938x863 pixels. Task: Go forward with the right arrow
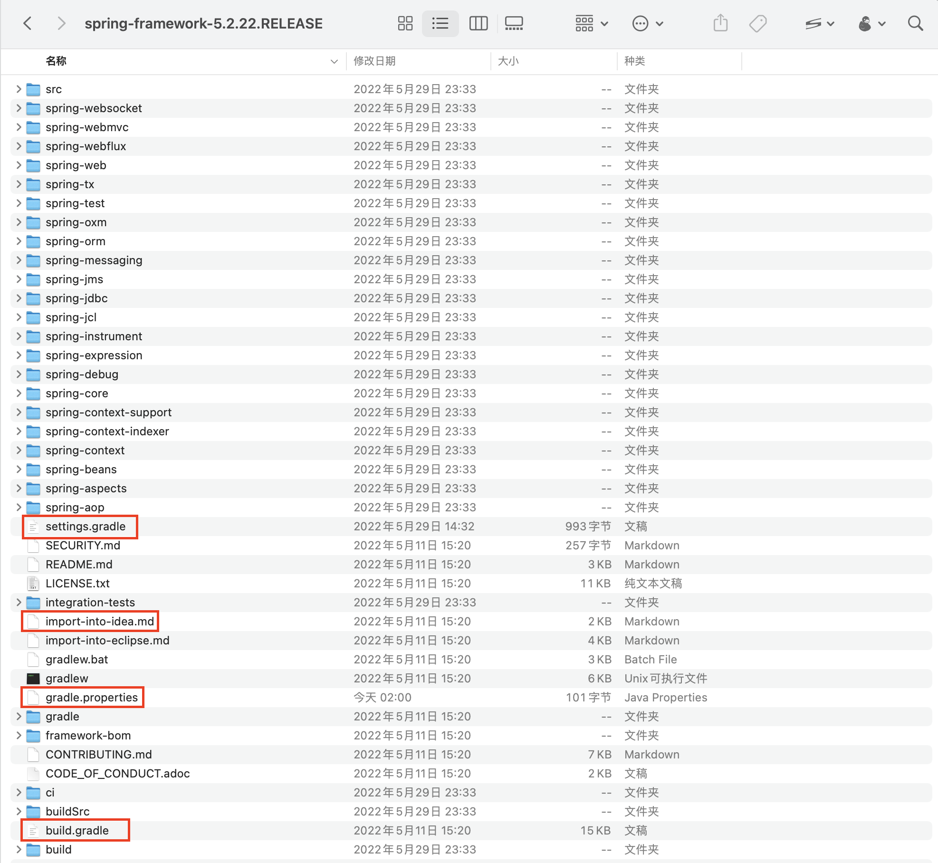pos(61,23)
